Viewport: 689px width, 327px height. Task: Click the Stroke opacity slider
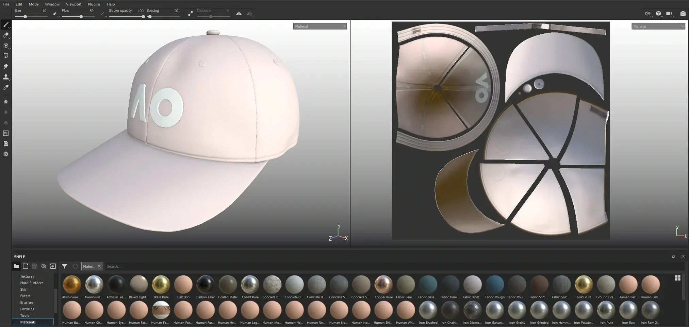click(x=127, y=17)
